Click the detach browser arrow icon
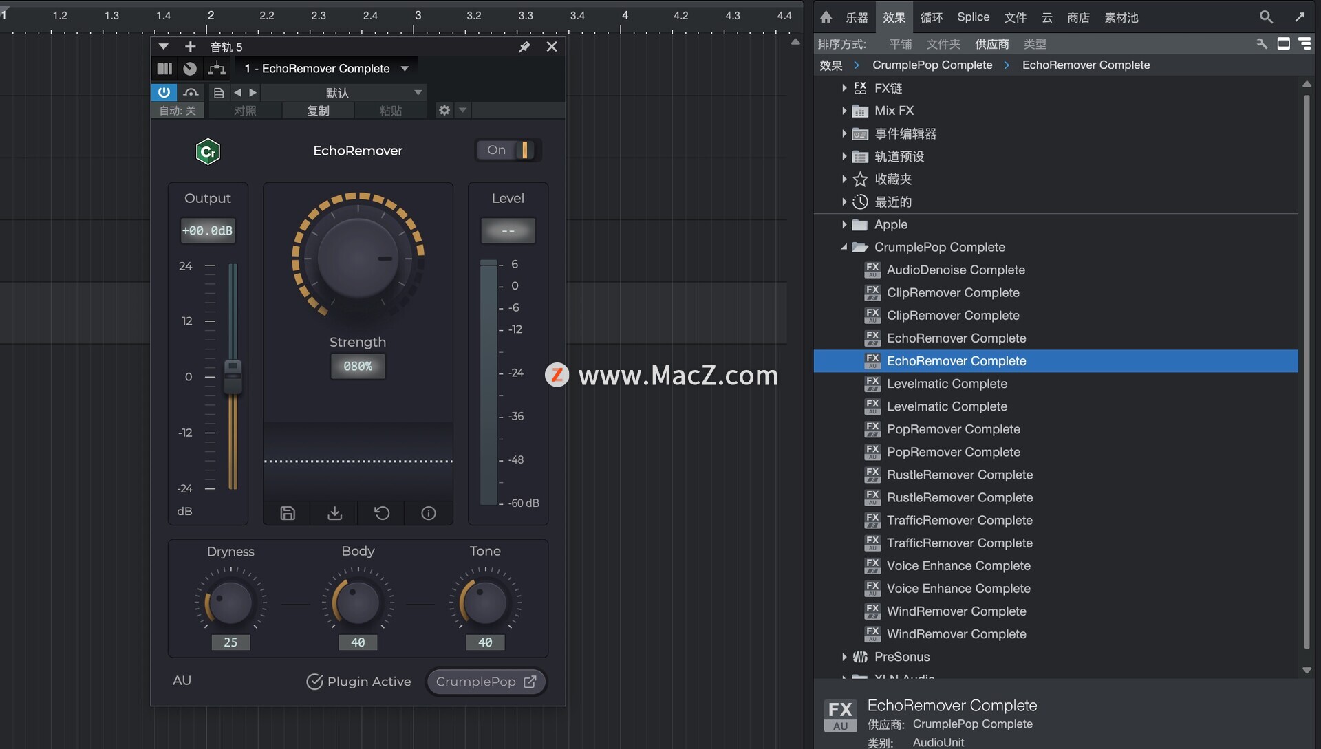 pos(1299,17)
